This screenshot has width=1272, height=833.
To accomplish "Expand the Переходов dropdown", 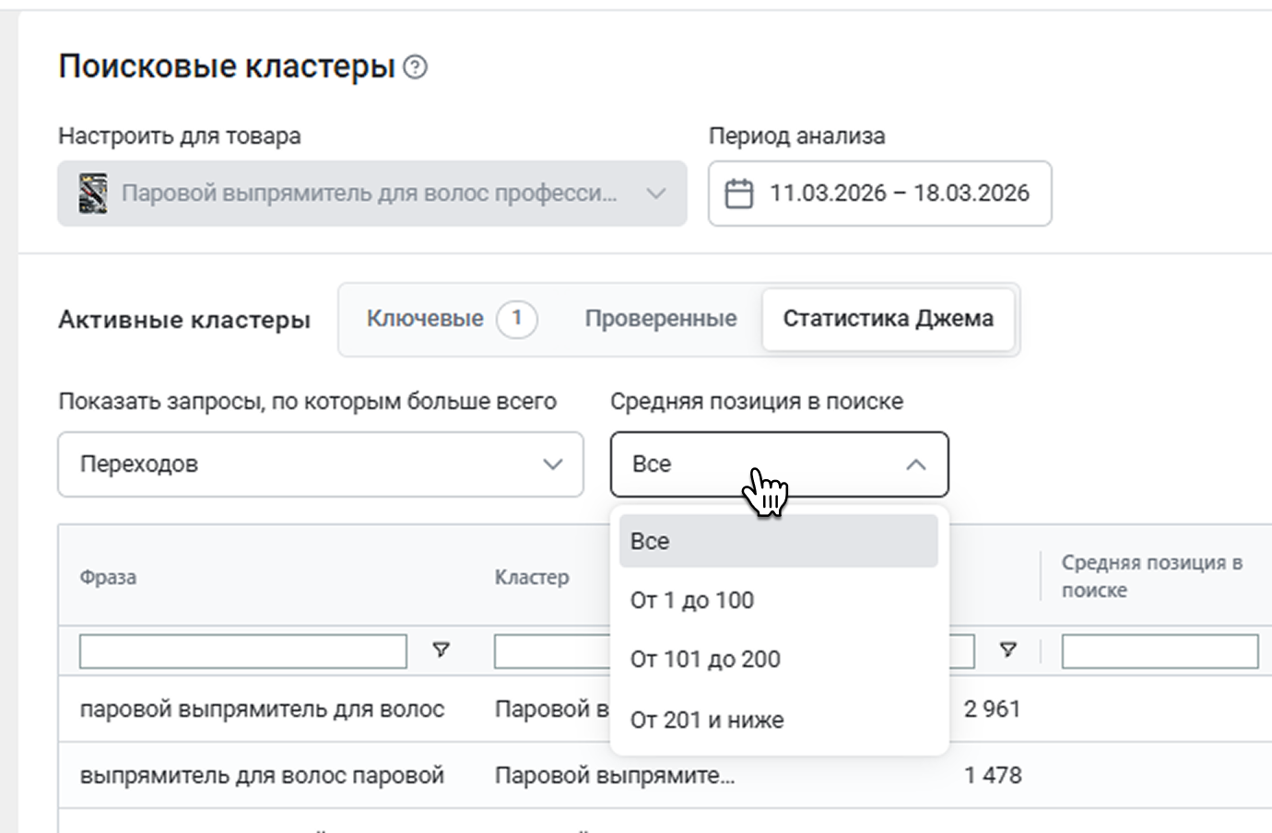I will point(552,464).
